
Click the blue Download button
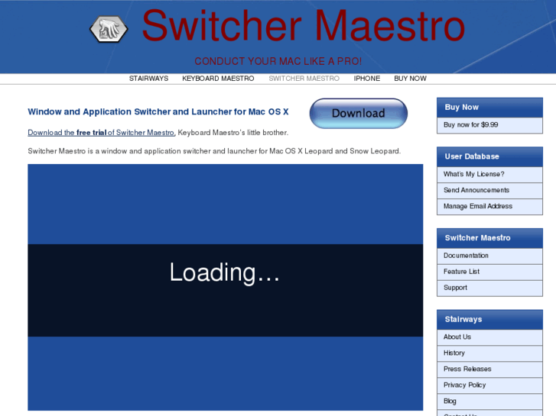click(359, 113)
